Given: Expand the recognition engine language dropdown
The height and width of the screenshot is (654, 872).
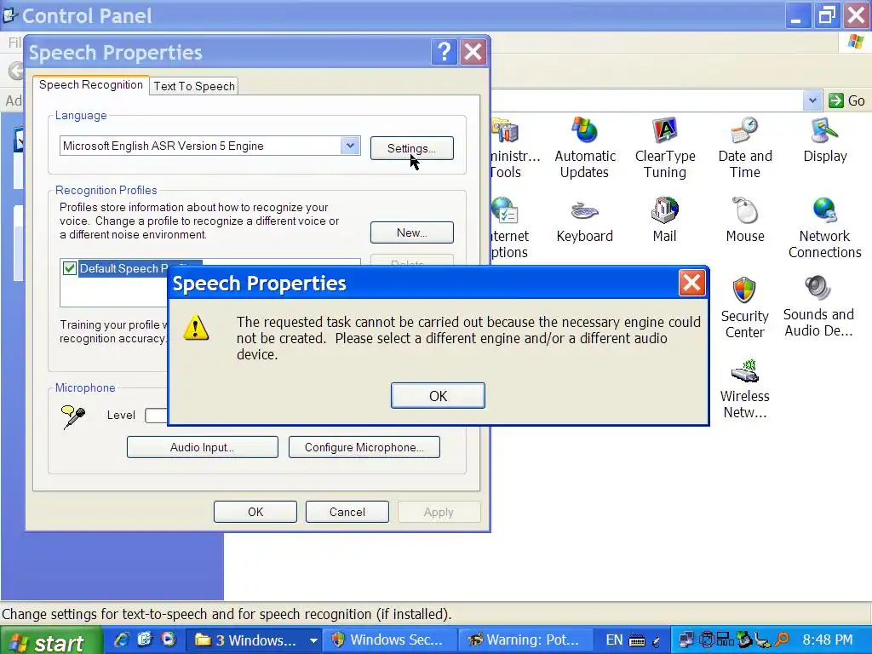Looking at the screenshot, I should [x=350, y=146].
